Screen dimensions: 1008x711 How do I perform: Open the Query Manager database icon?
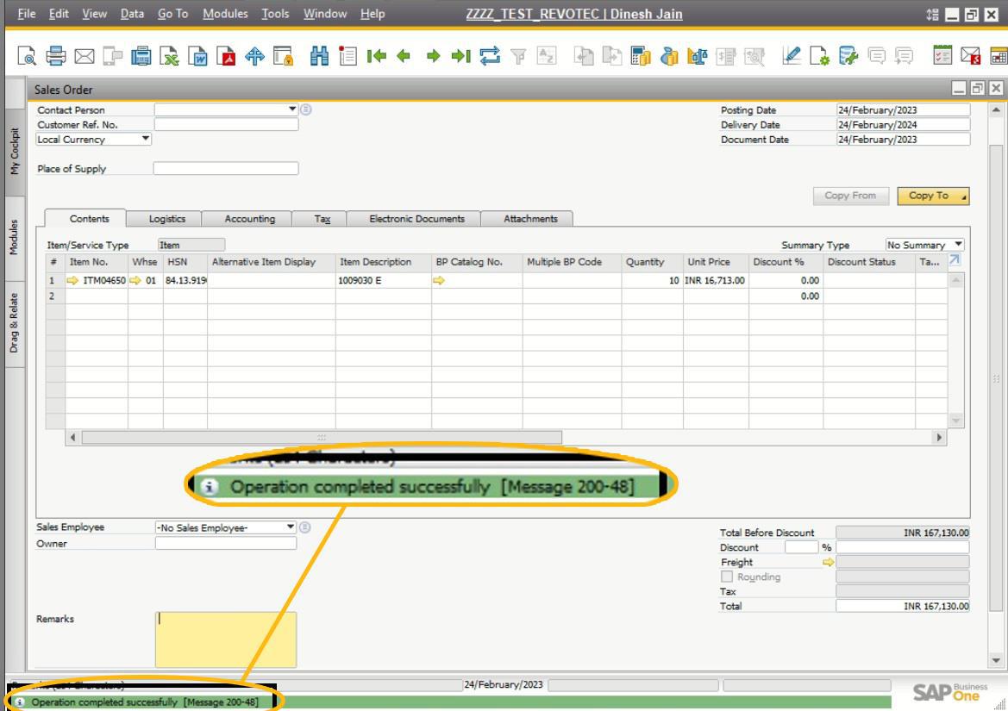pos(848,56)
